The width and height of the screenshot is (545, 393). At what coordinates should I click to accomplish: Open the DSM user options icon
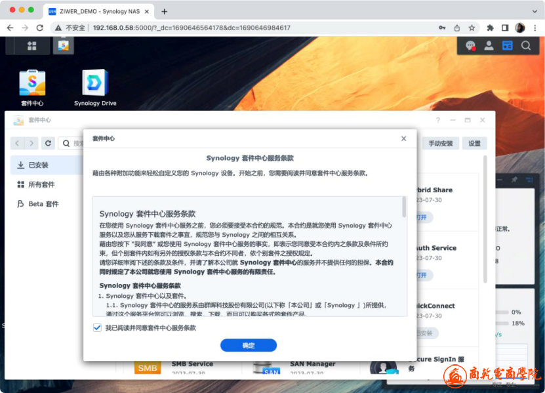[x=489, y=45]
